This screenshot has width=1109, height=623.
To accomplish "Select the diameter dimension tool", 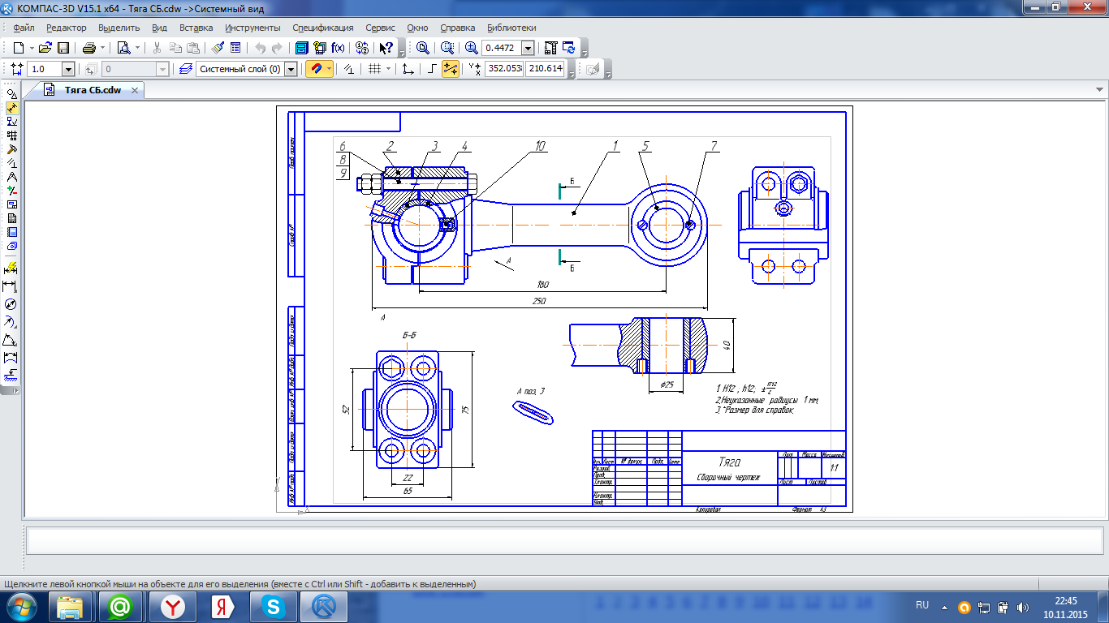I will 11,304.
